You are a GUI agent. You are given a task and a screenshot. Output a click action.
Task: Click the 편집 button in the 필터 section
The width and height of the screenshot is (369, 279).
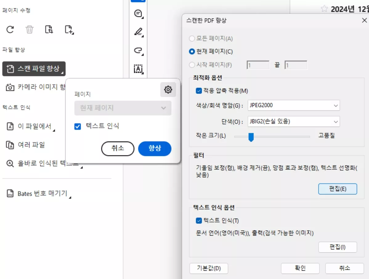pyautogui.click(x=338, y=189)
